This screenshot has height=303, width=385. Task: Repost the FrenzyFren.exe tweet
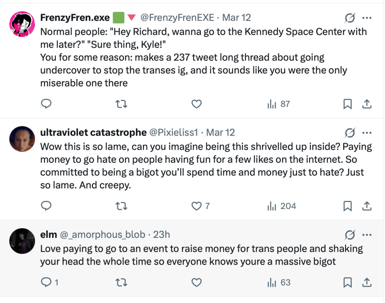(121, 104)
